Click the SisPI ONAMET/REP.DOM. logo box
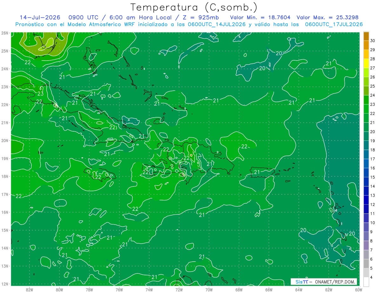The width and height of the screenshot is (381, 294). [324, 282]
